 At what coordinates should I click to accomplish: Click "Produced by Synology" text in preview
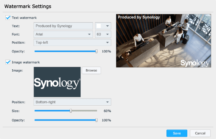point(139,17)
